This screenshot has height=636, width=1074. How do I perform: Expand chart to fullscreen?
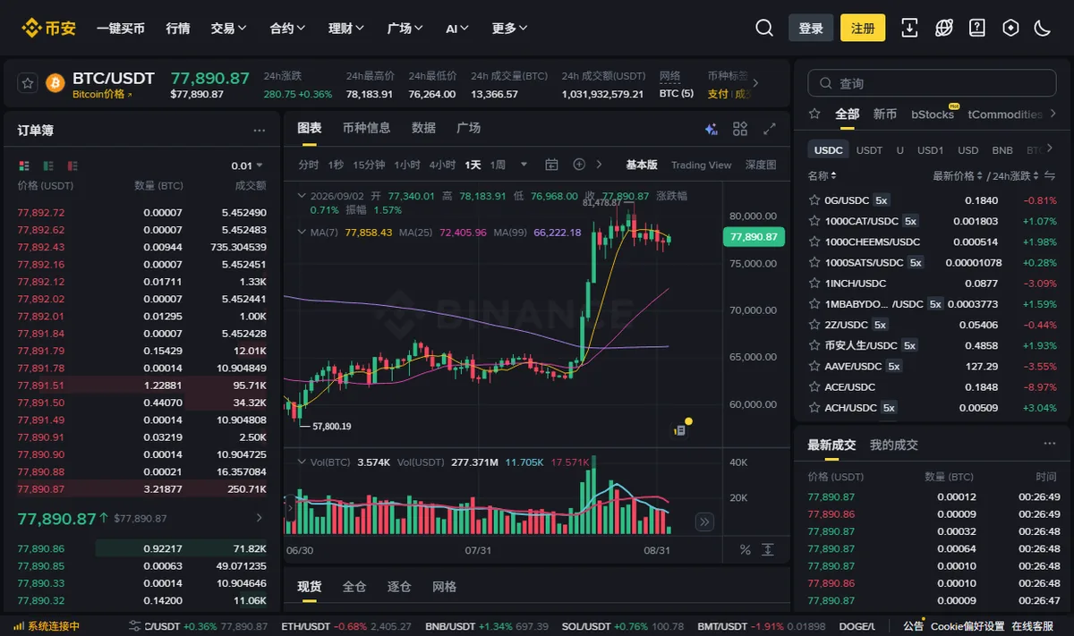tap(769, 129)
